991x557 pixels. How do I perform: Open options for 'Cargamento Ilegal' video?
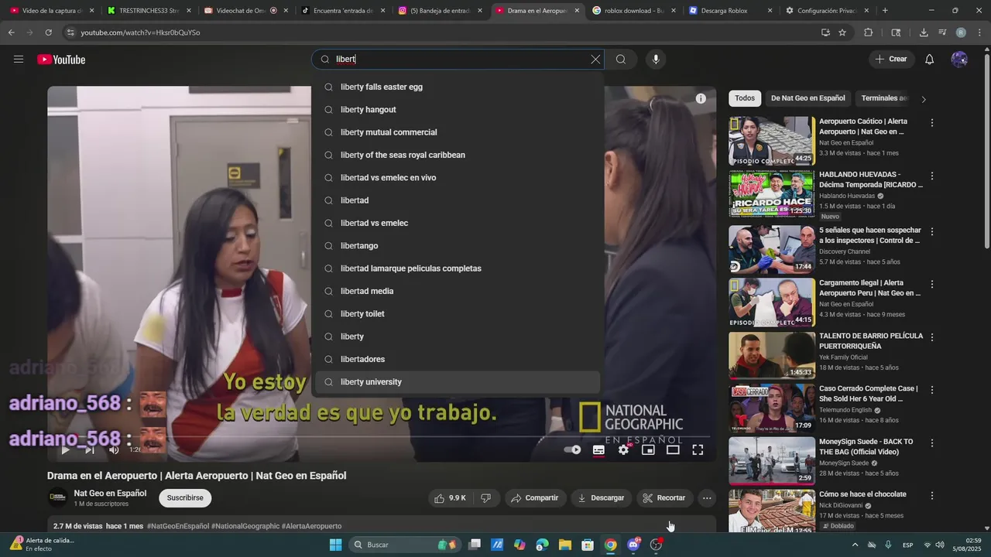click(x=932, y=285)
